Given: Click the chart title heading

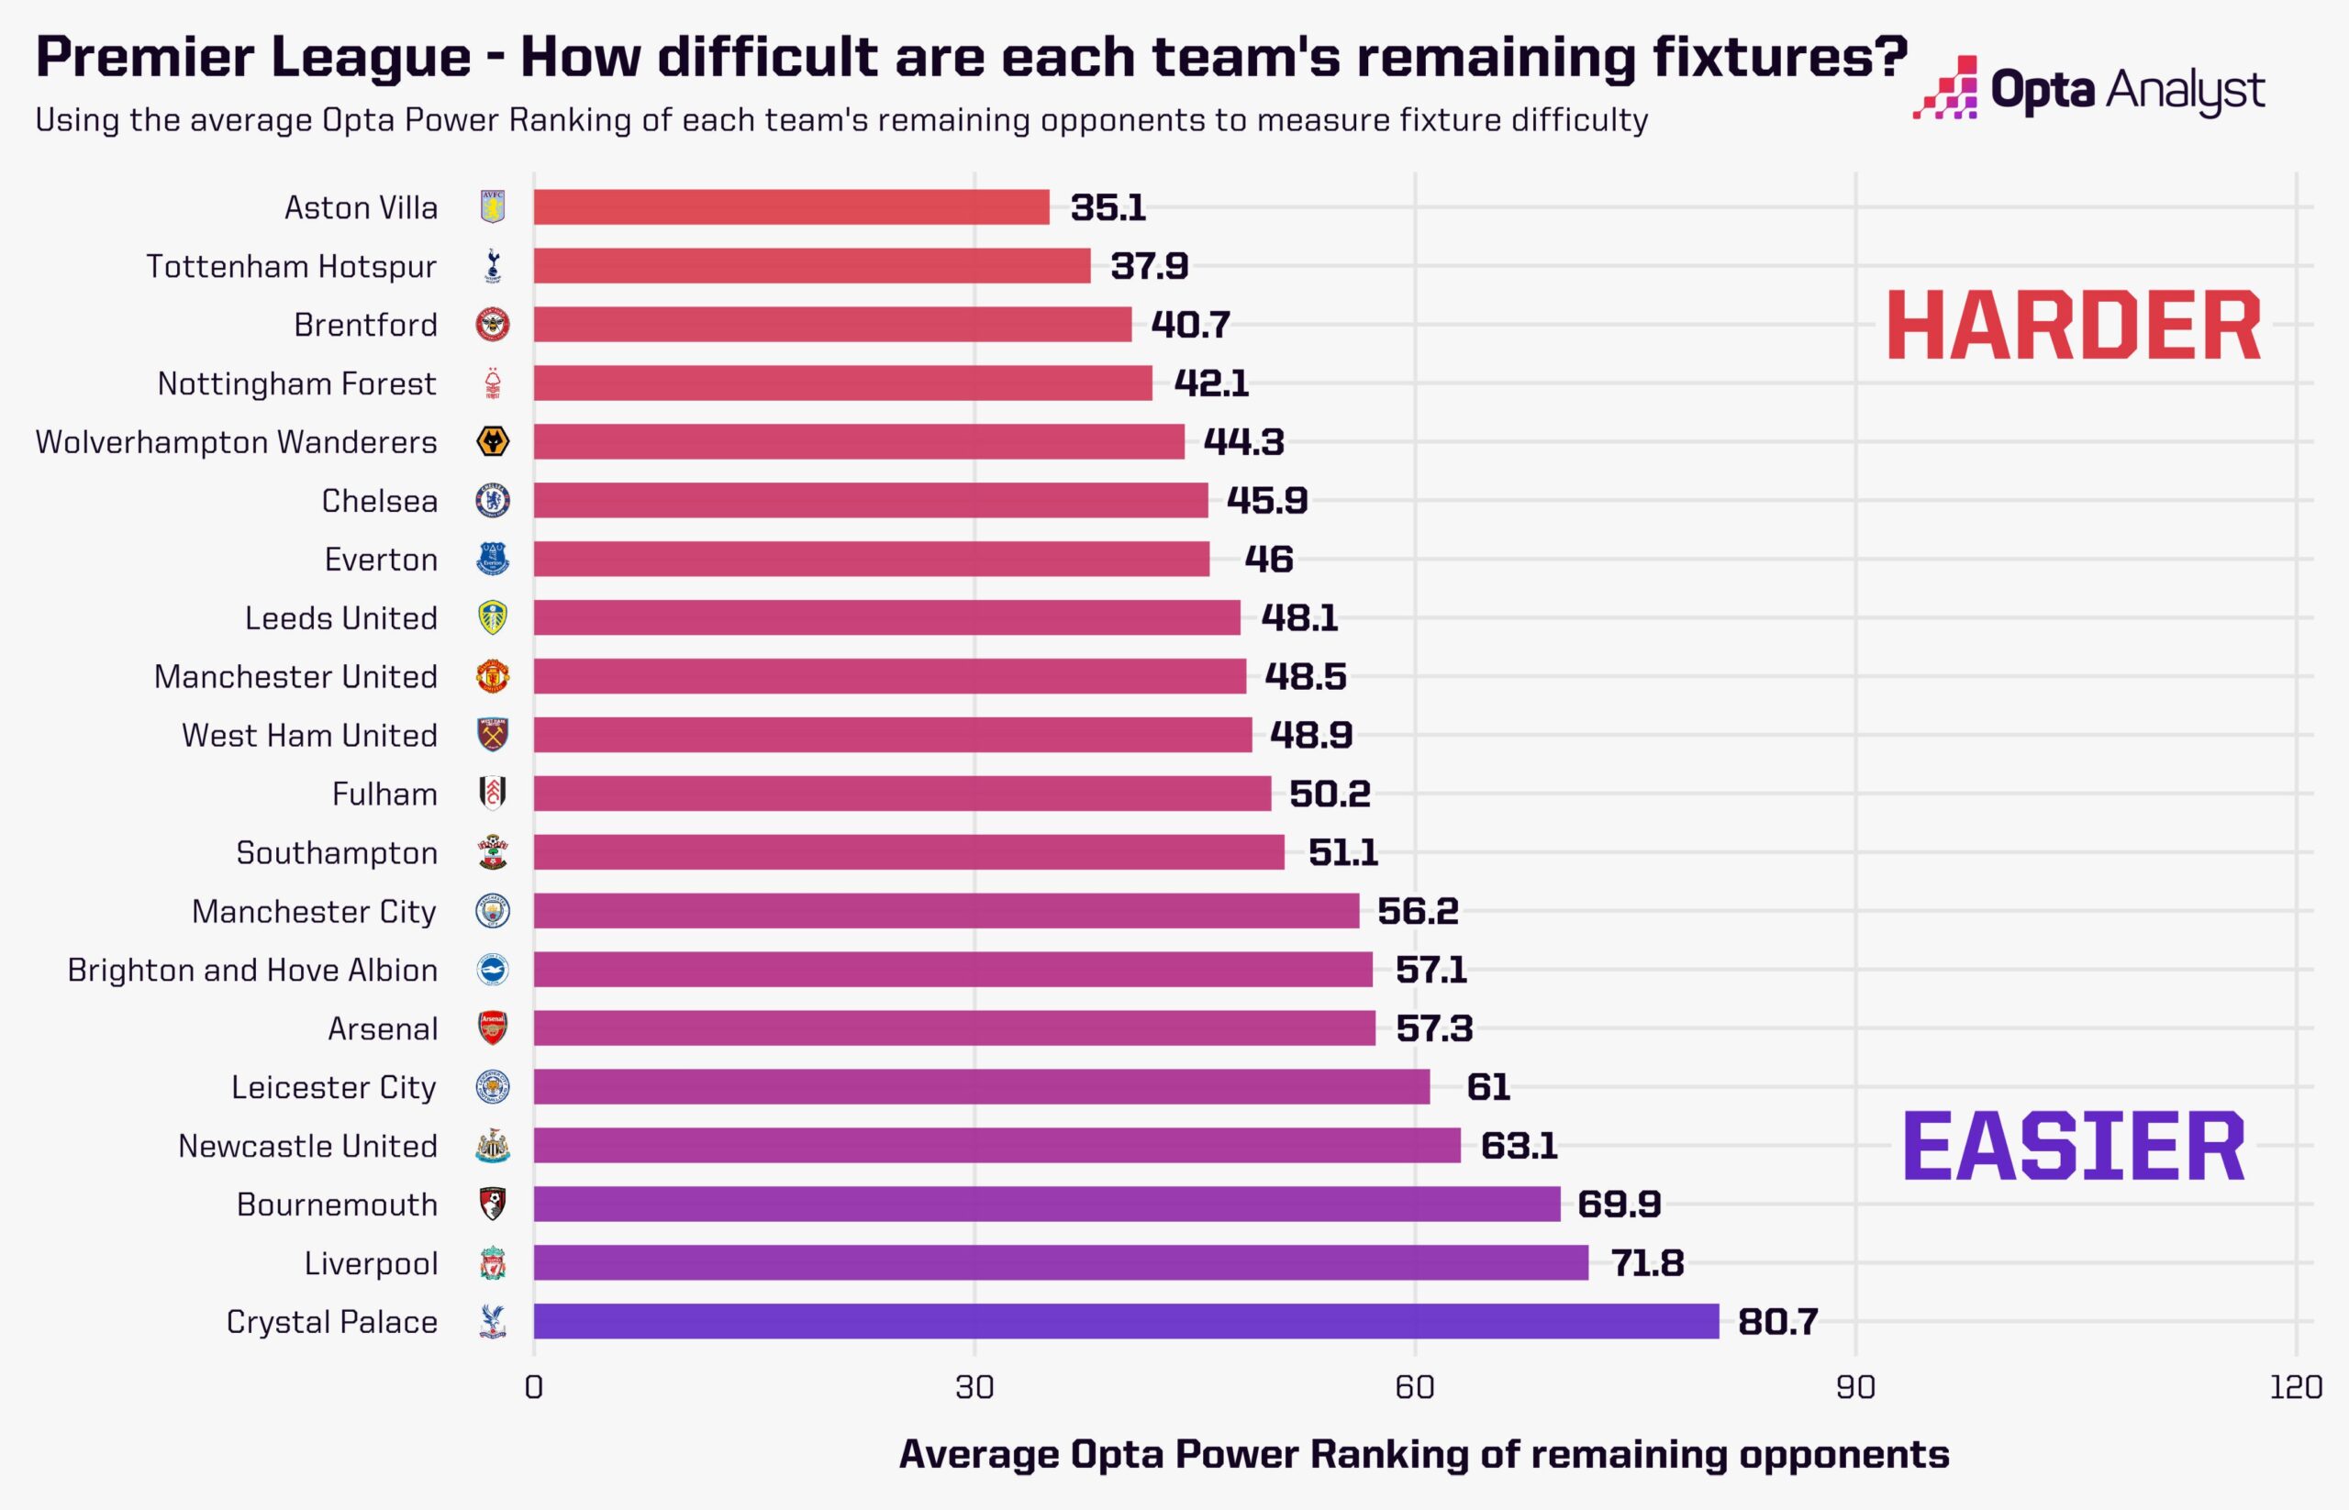Looking at the screenshot, I should (x=971, y=57).
